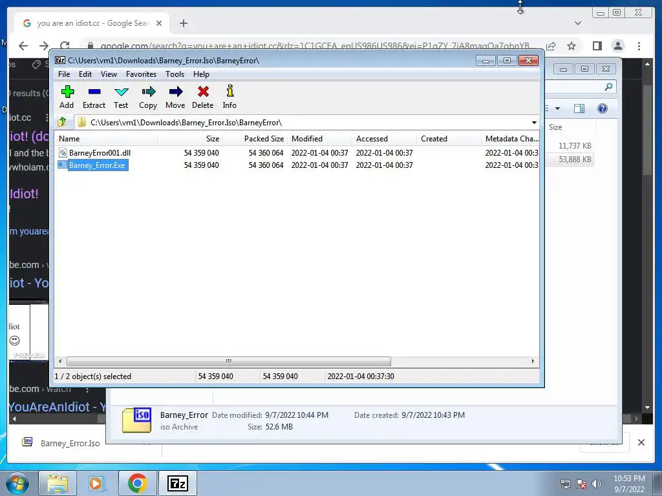Sort by the Size column header in 7-Zip

191,139
